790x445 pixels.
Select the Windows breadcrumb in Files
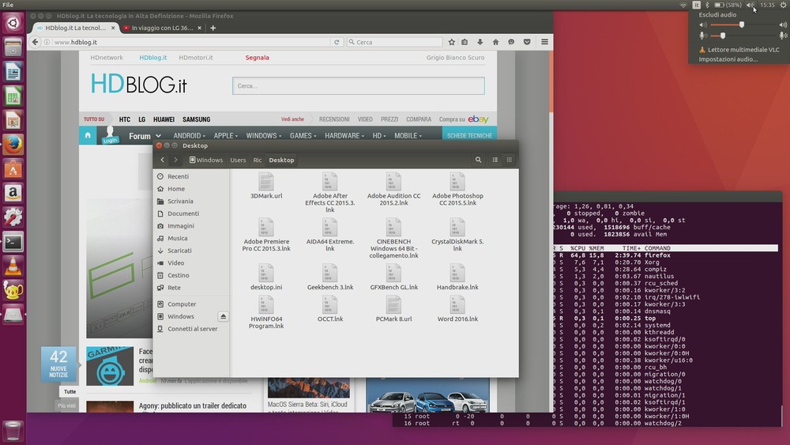206,160
